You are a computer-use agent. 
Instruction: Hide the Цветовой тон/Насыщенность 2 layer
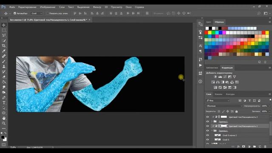[208, 117]
